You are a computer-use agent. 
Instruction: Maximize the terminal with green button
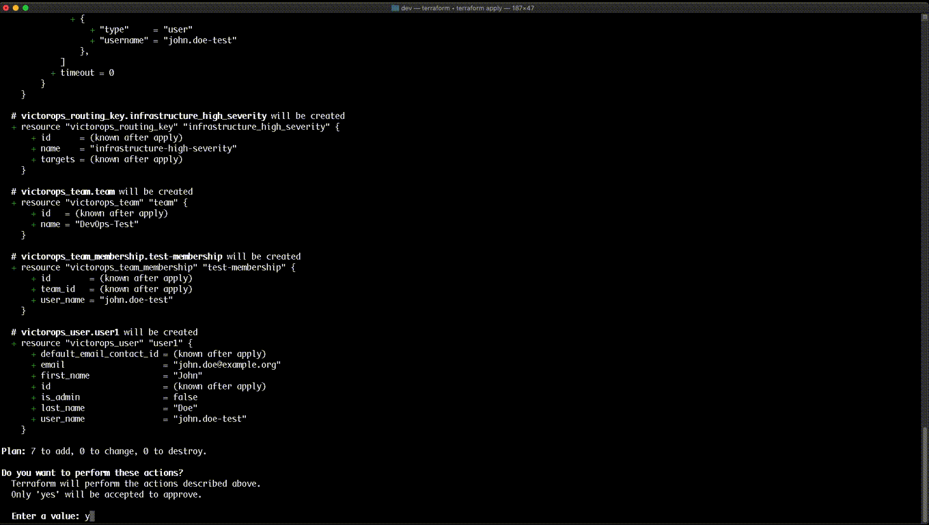point(25,8)
